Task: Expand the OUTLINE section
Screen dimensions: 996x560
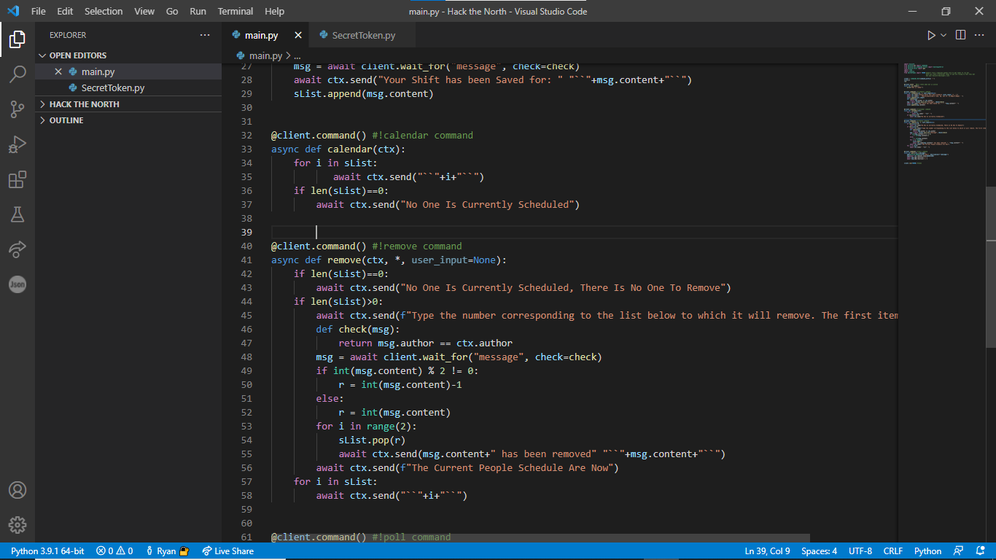Action: coord(66,120)
